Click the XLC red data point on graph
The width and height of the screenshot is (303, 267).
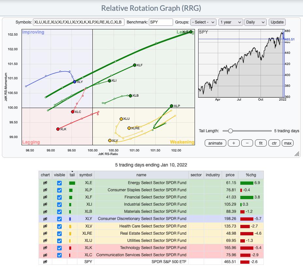click(x=73, y=112)
